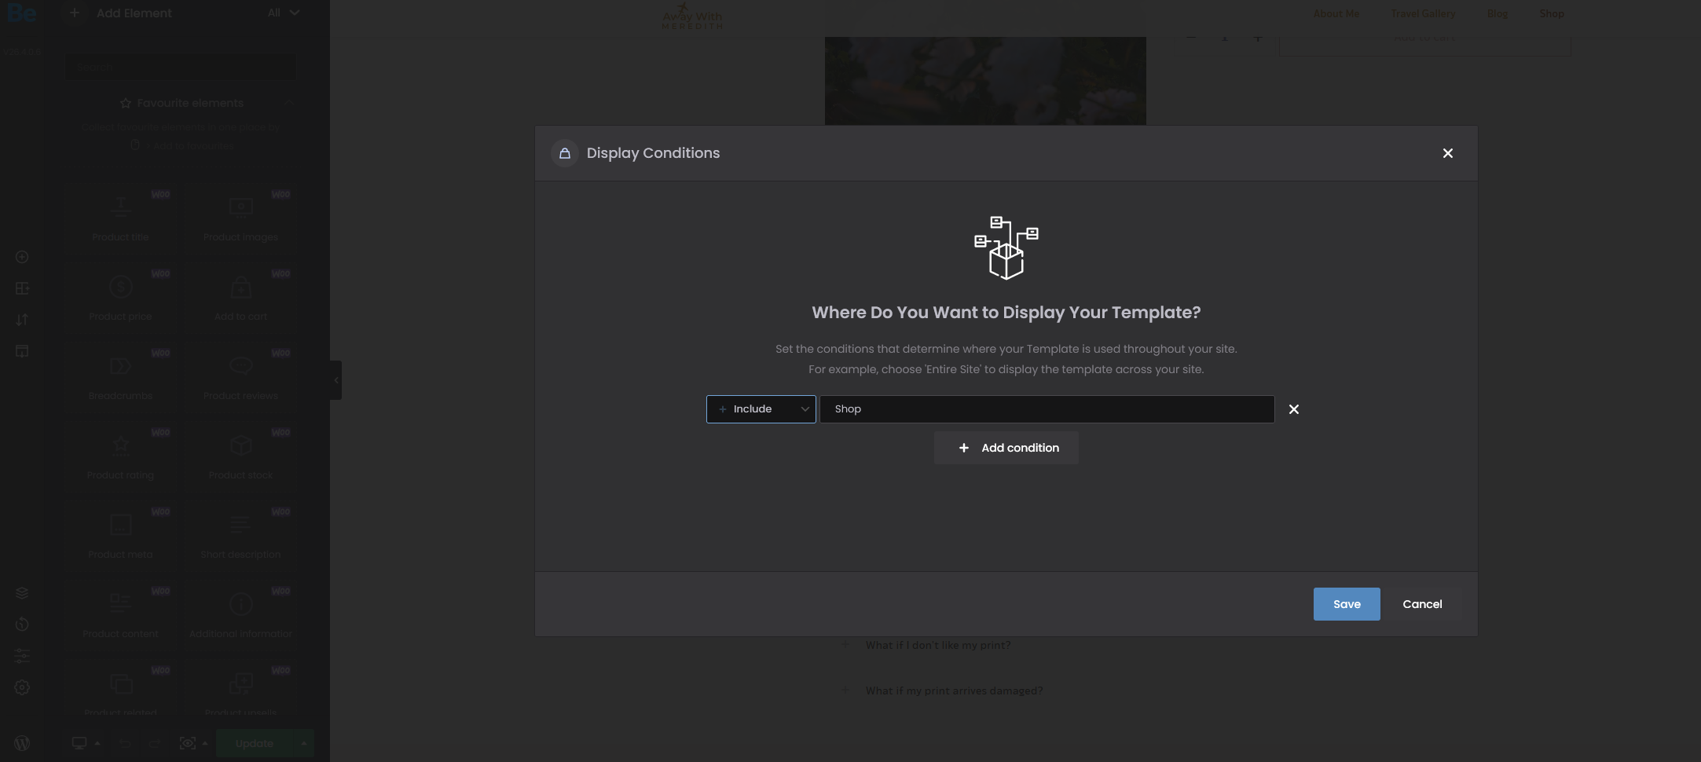Open the templates layout icon in left rail
Viewport: 1701px width, 762px height.
[22, 351]
